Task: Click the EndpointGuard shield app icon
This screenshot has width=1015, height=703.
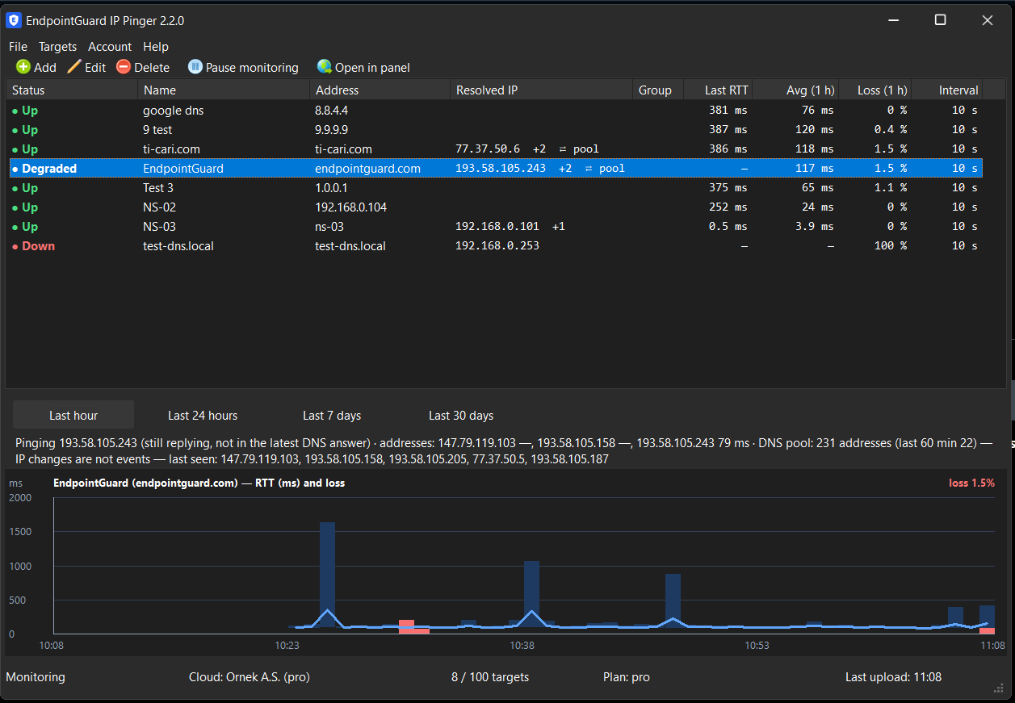Action: coord(13,20)
